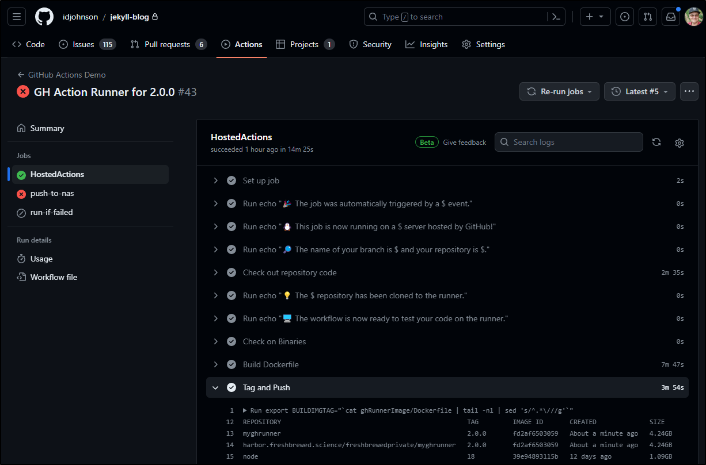Switch to the Issues tab
This screenshot has height=465, width=706.
pyautogui.click(x=88, y=44)
